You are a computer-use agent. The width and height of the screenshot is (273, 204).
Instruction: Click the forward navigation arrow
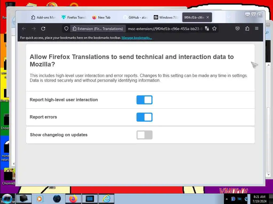tap(34, 29)
